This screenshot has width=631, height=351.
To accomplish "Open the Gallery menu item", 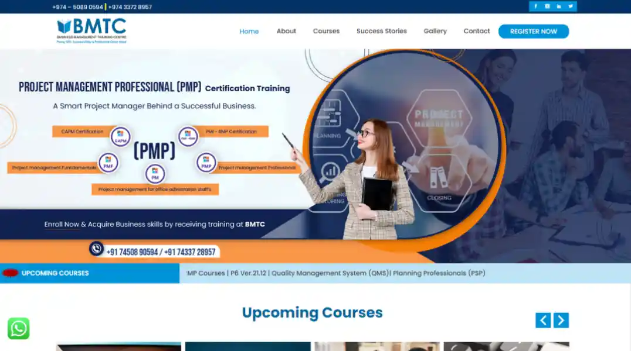I will [x=435, y=31].
